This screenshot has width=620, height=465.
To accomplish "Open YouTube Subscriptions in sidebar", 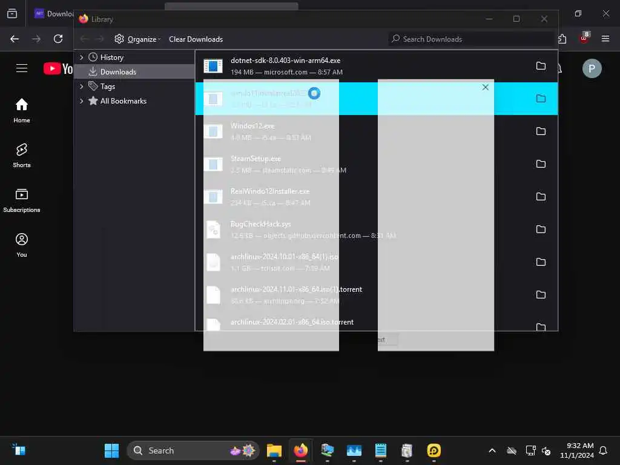I will tap(22, 200).
